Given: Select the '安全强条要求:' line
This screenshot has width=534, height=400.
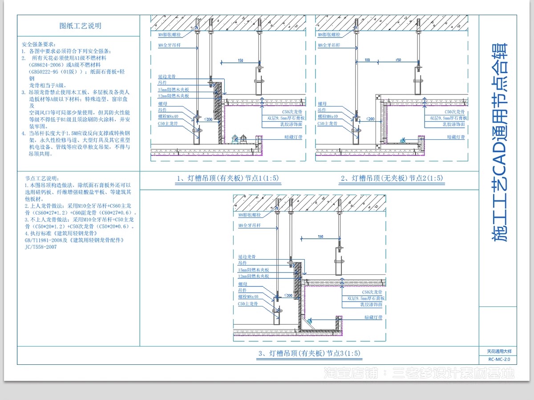Looking at the screenshot, I should click(39, 45).
